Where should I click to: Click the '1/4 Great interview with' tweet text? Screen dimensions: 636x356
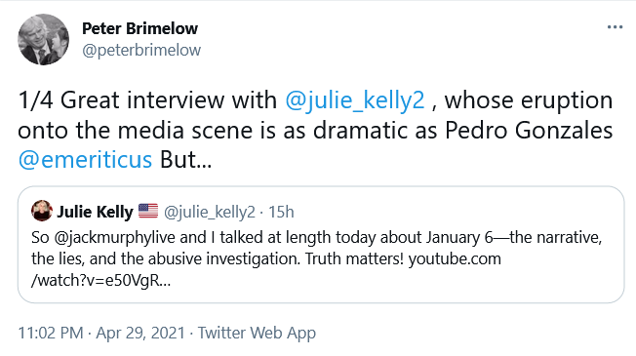click(147, 100)
